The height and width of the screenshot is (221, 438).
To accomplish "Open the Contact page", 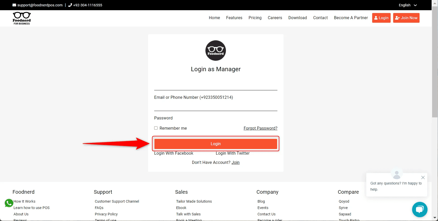I will [320, 18].
